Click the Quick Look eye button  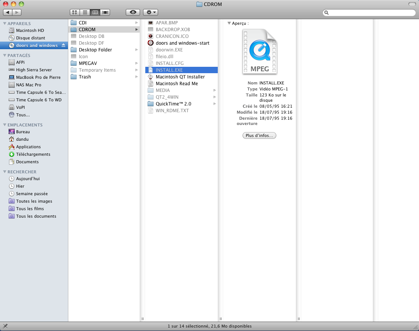point(133,12)
